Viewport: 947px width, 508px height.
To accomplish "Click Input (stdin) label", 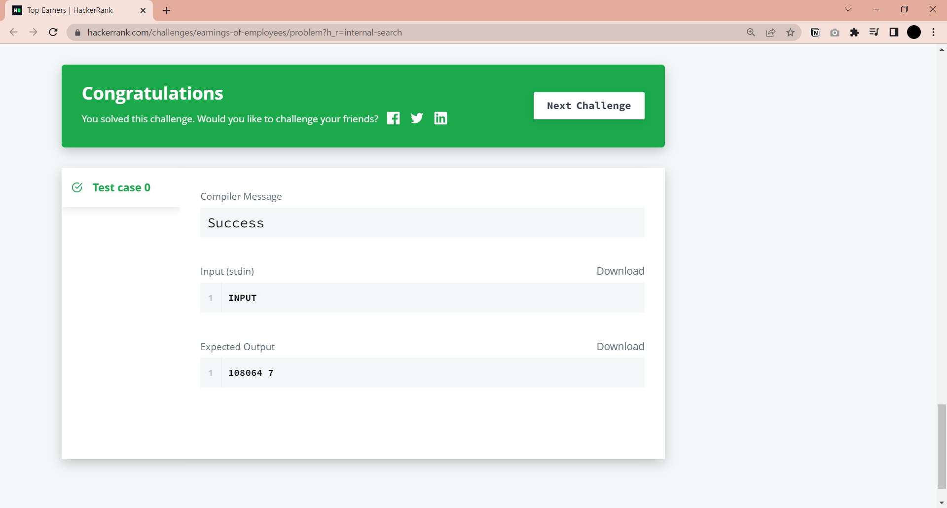I will coord(227,271).
